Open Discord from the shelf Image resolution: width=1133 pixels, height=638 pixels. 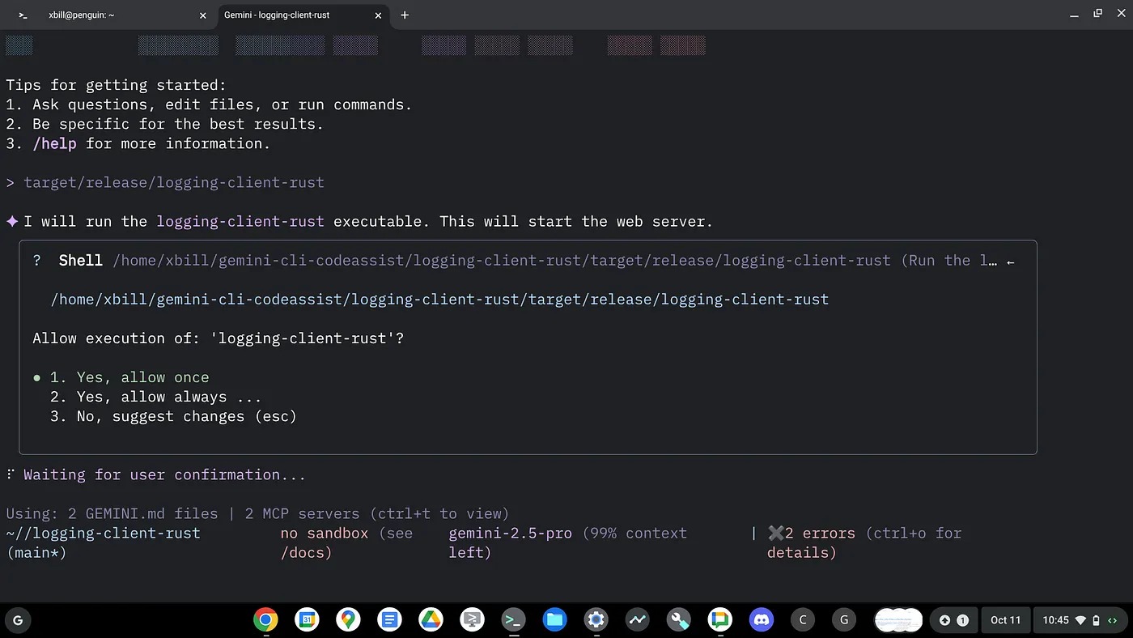[x=761, y=620]
